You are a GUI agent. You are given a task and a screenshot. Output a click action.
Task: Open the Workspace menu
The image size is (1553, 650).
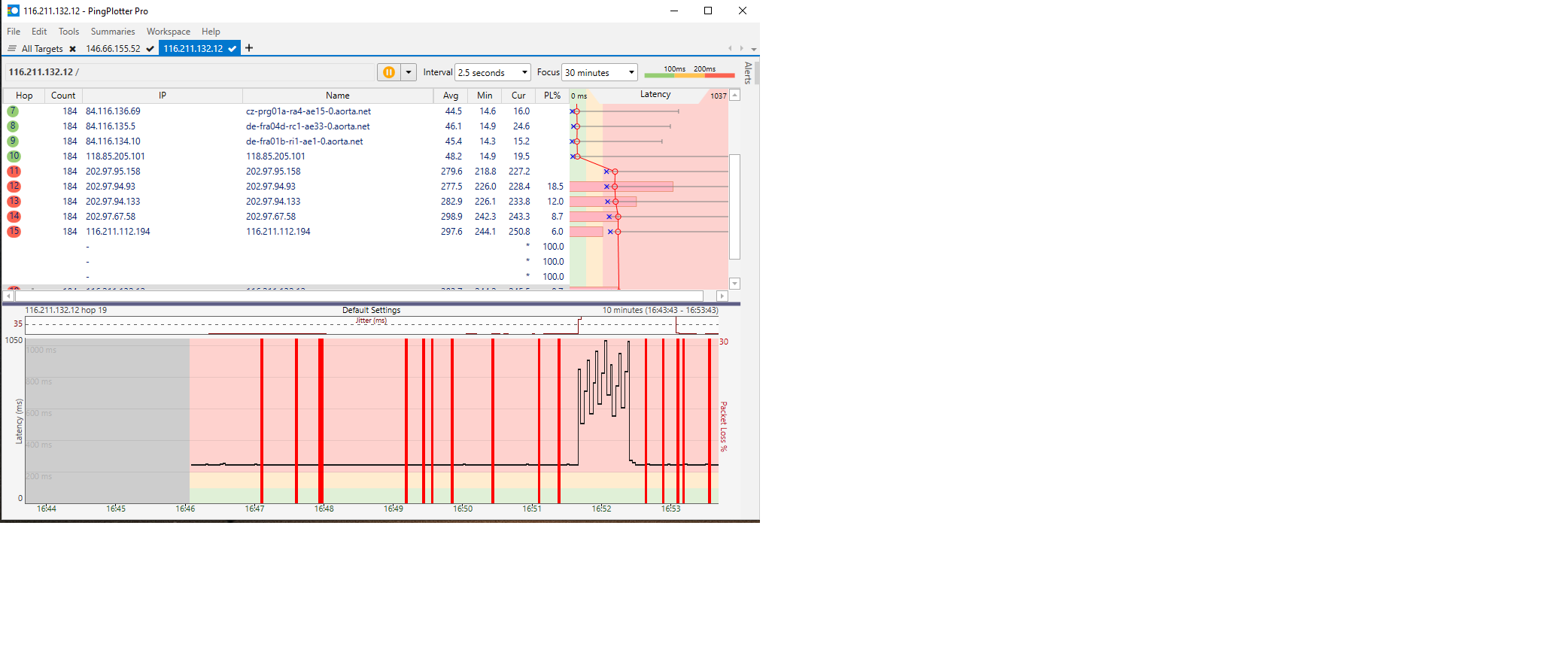168,32
